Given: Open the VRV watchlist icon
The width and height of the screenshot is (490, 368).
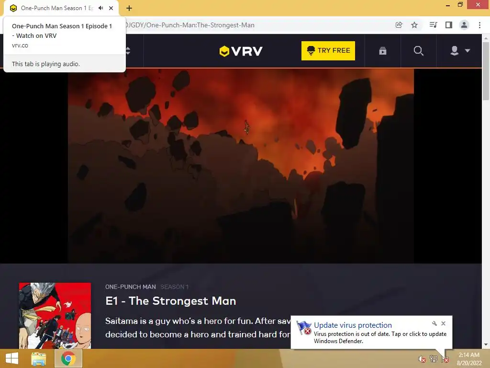Looking at the screenshot, I should [x=383, y=51].
